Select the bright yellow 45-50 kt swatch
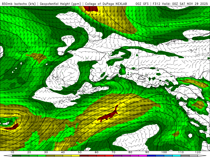The height and width of the screenshot is (157, 210). coord(75,156)
